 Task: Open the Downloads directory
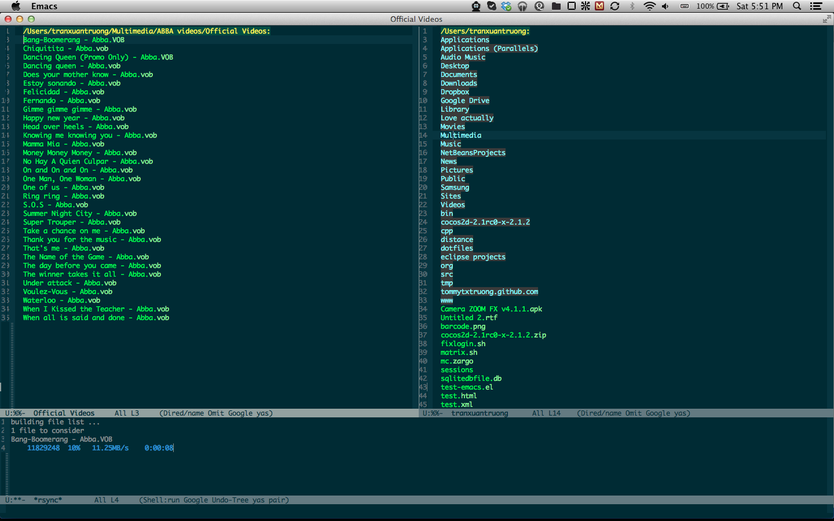tap(459, 83)
